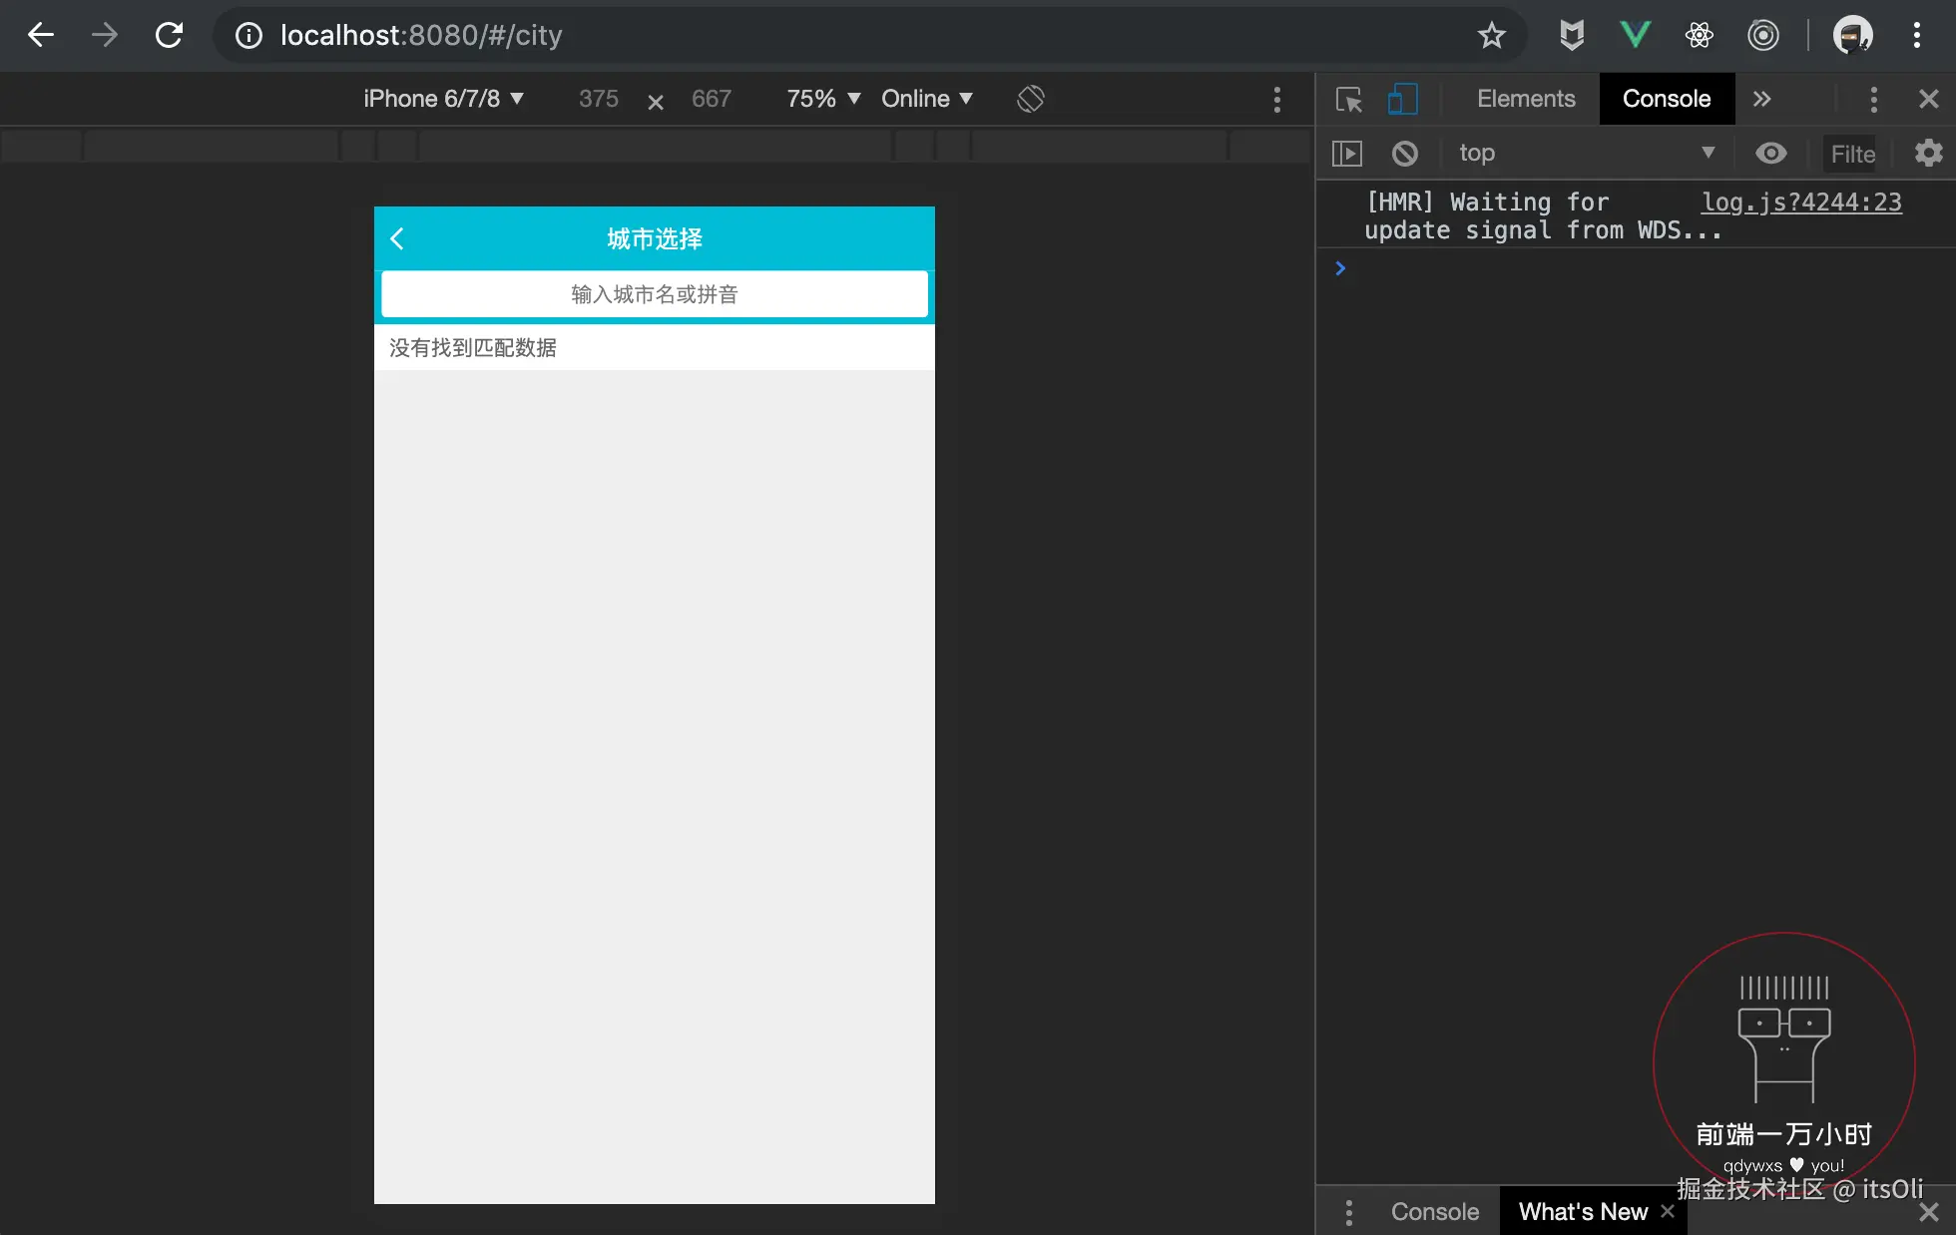Open the 75% zoom dropdown
Screen dimensions: 1956x1235
[822, 99]
